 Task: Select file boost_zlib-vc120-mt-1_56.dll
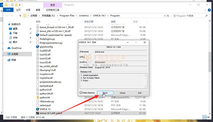55,31
